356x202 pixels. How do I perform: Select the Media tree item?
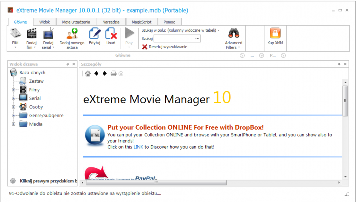[x=36, y=124]
